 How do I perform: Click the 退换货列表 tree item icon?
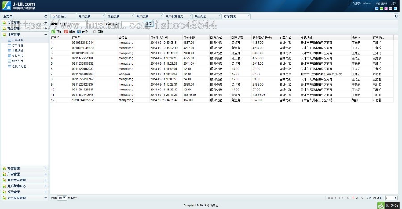coord(9,66)
